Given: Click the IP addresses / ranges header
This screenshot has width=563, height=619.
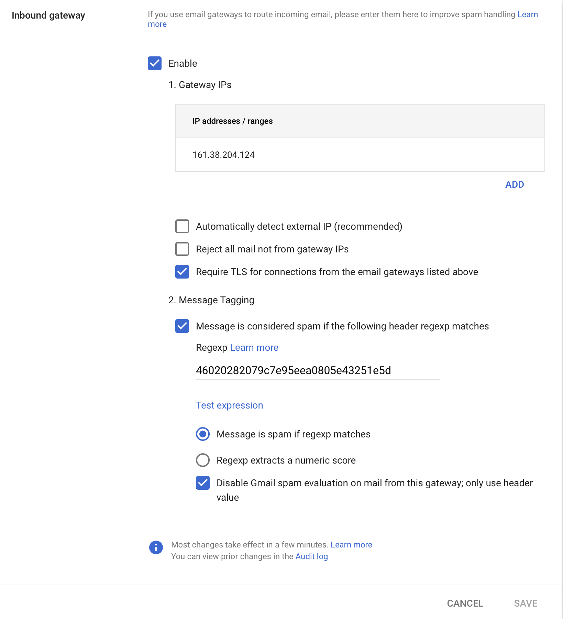Looking at the screenshot, I should [x=232, y=121].
